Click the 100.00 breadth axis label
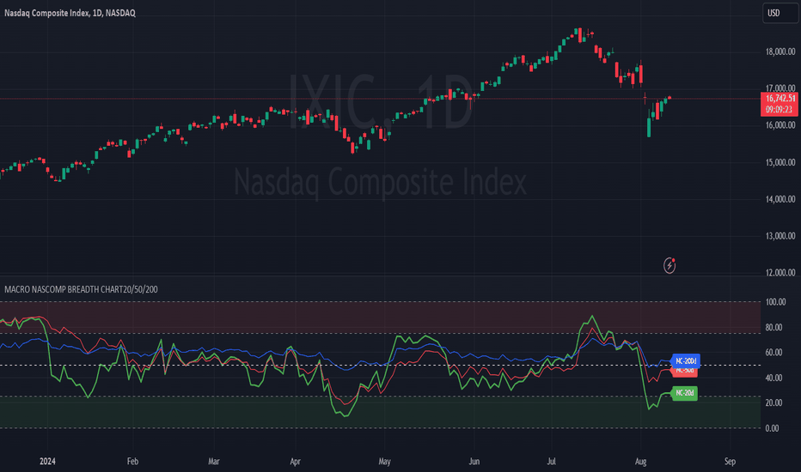This screenshot has width=801, height=472. click(x=775, y=302)
